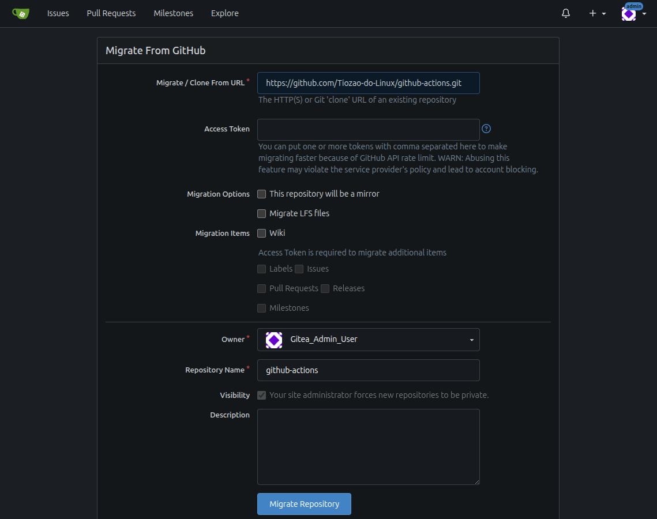The height and width of the screenshot is (519, 657).
Task: Click the migration Issues checkbox
Action: click(x=299, y=269)
